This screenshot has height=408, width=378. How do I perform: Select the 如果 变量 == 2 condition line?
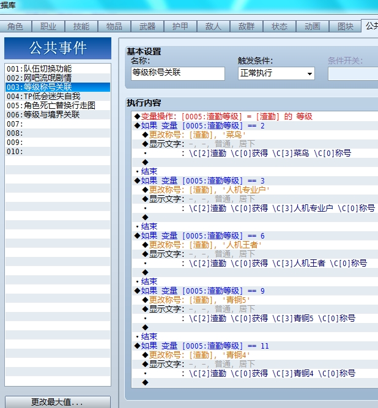coord(255,125)
